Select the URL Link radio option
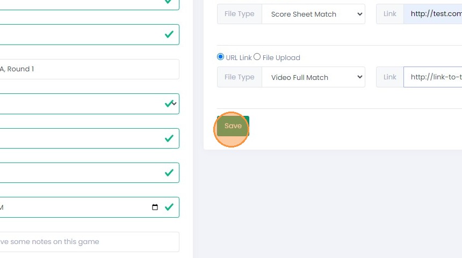 click(220, 56)
